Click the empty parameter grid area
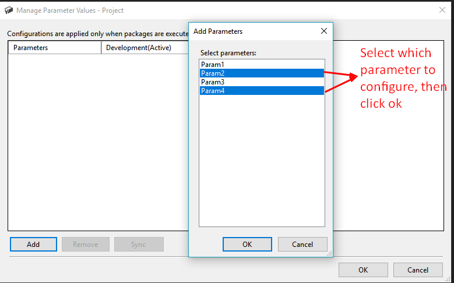The width and height of the screenshot is (454, 283). point(98,141)
